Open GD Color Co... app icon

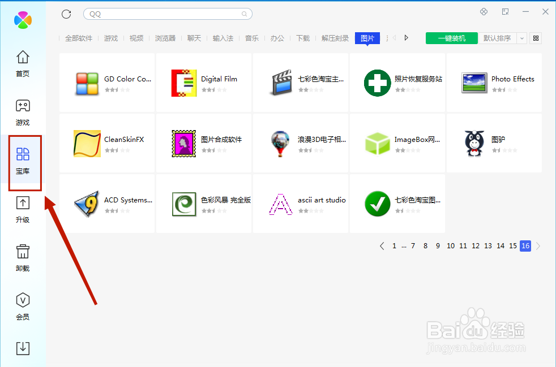[87, 84]
